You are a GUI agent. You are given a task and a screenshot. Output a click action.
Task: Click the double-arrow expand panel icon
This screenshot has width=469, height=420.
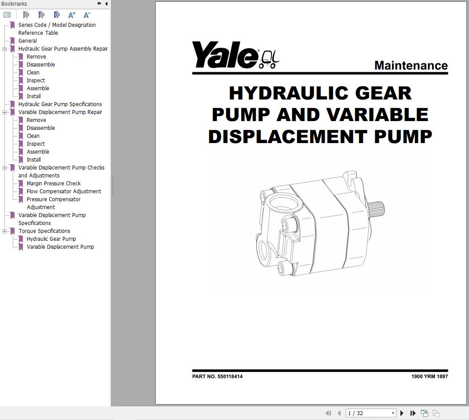(x=99, y=4)
